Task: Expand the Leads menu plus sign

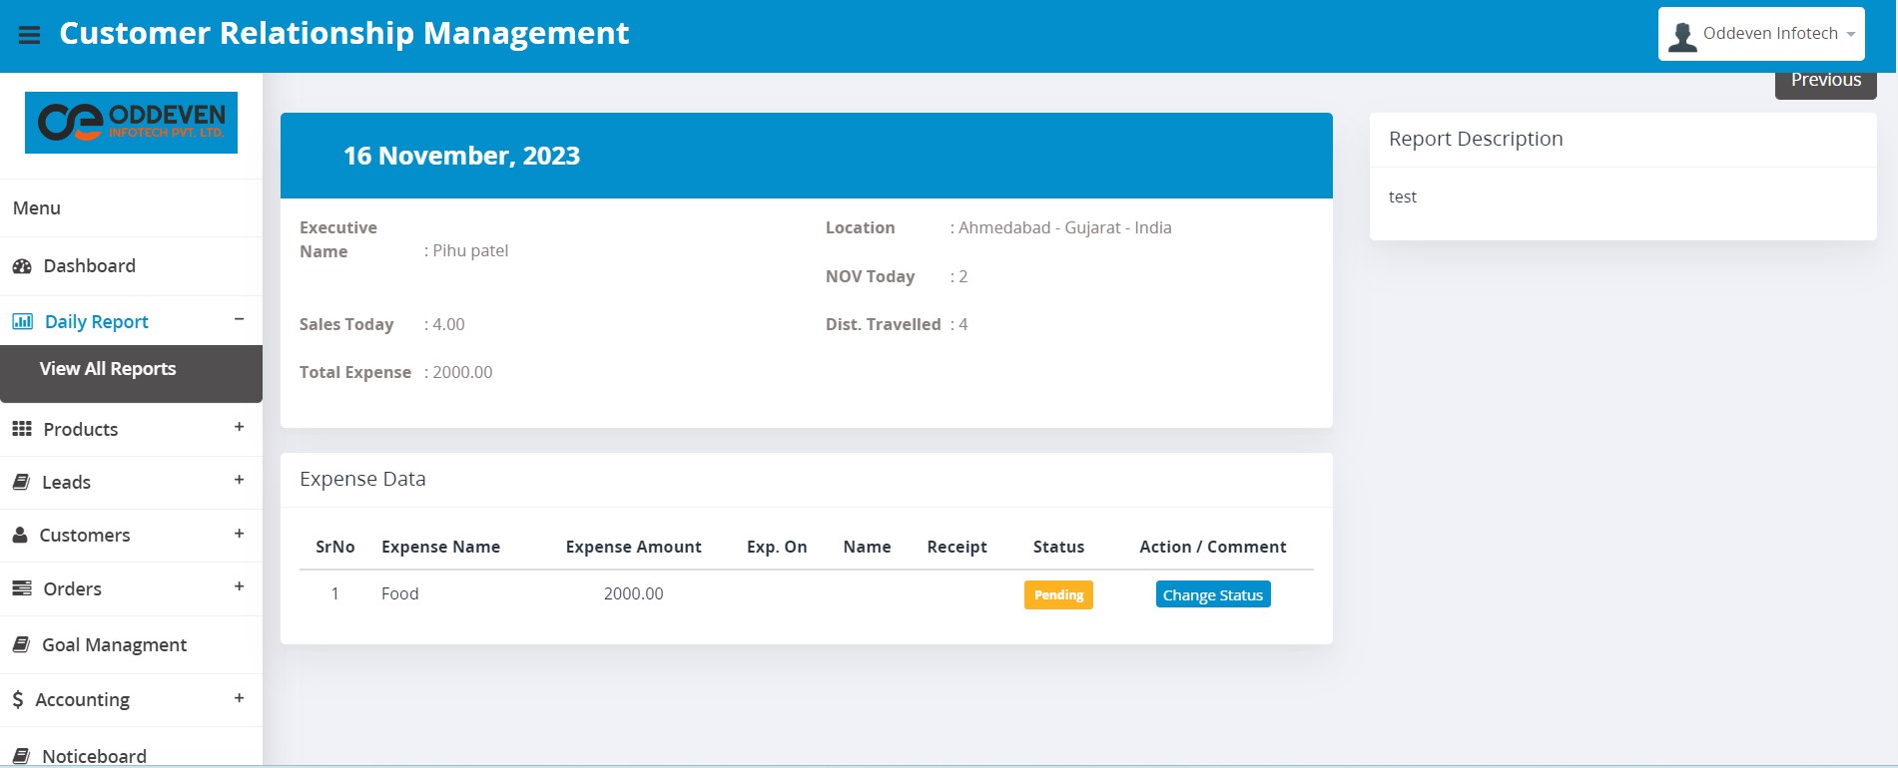Action: click(x=239, y=480)
